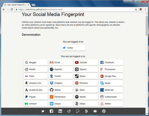The width and height of the screenshot is (149, 116).
Task: Click the Spotify logo icon
Action: (x=77, y=97)
